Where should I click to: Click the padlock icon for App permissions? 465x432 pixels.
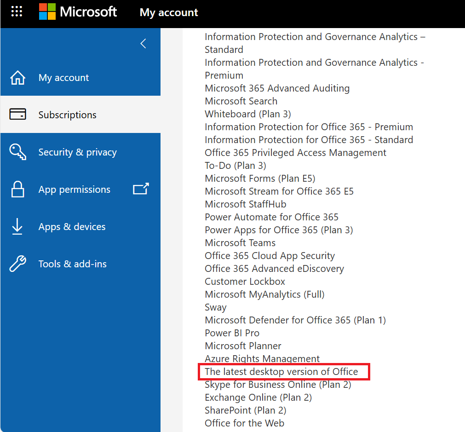click(18, 189)
